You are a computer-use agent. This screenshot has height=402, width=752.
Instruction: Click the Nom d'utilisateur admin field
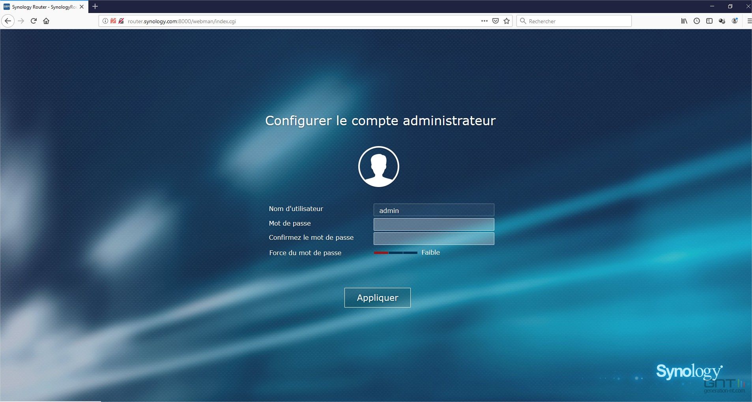pos(434,210)
